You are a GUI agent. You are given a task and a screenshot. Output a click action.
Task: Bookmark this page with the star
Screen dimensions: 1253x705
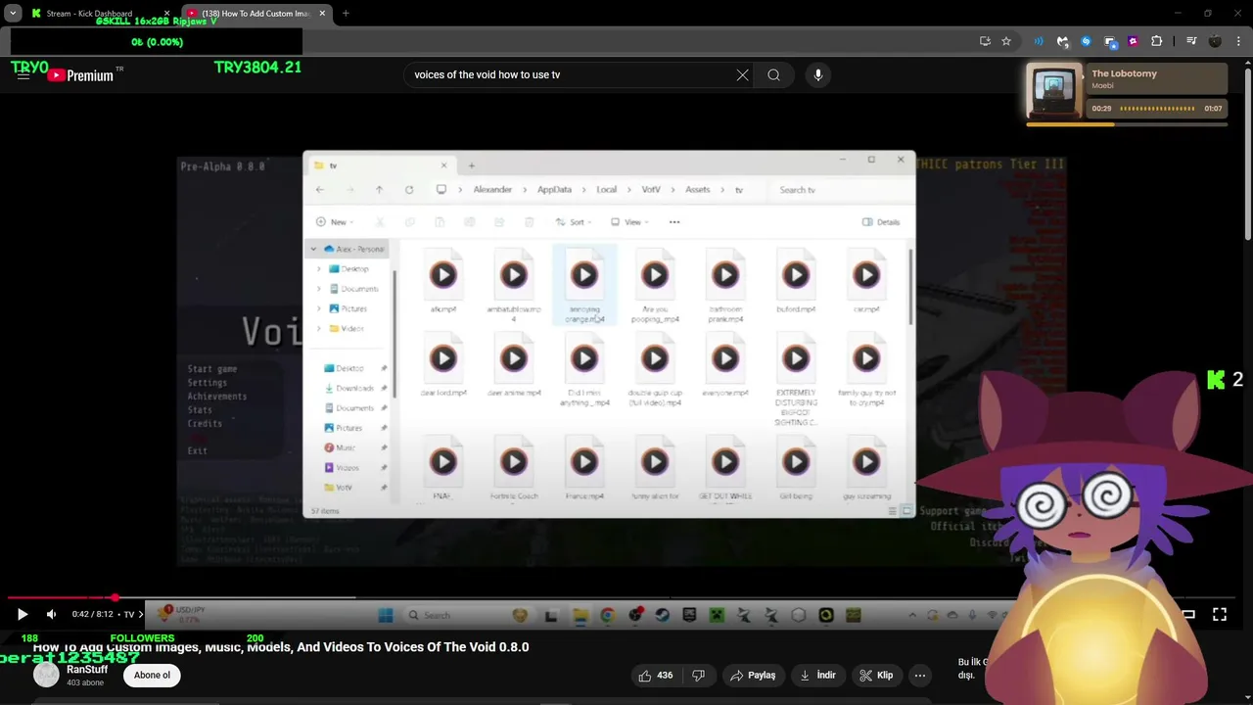[1005, 41]
